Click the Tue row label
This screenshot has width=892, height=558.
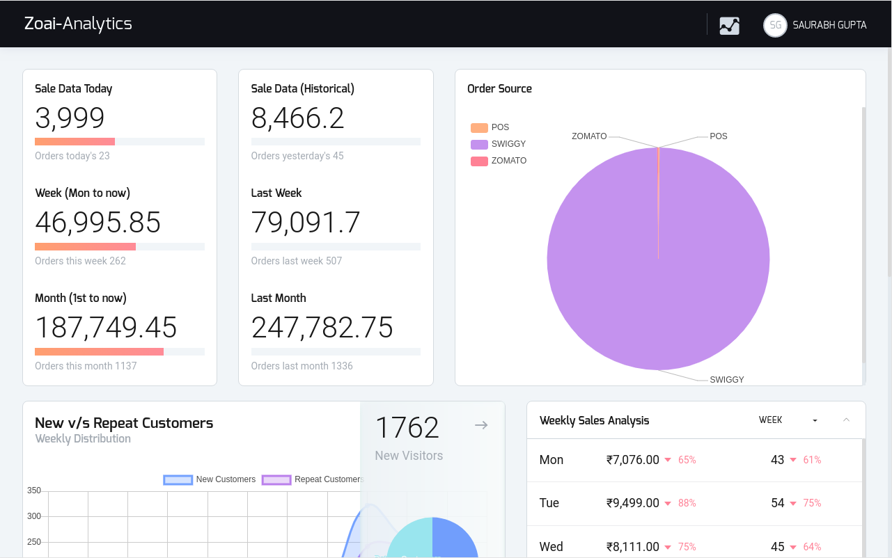[x=549, y=503]
